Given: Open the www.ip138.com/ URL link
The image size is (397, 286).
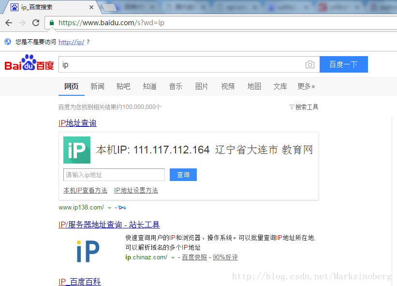Looking at the screenshot, I should pyautogui.click(x=81, y=208).
